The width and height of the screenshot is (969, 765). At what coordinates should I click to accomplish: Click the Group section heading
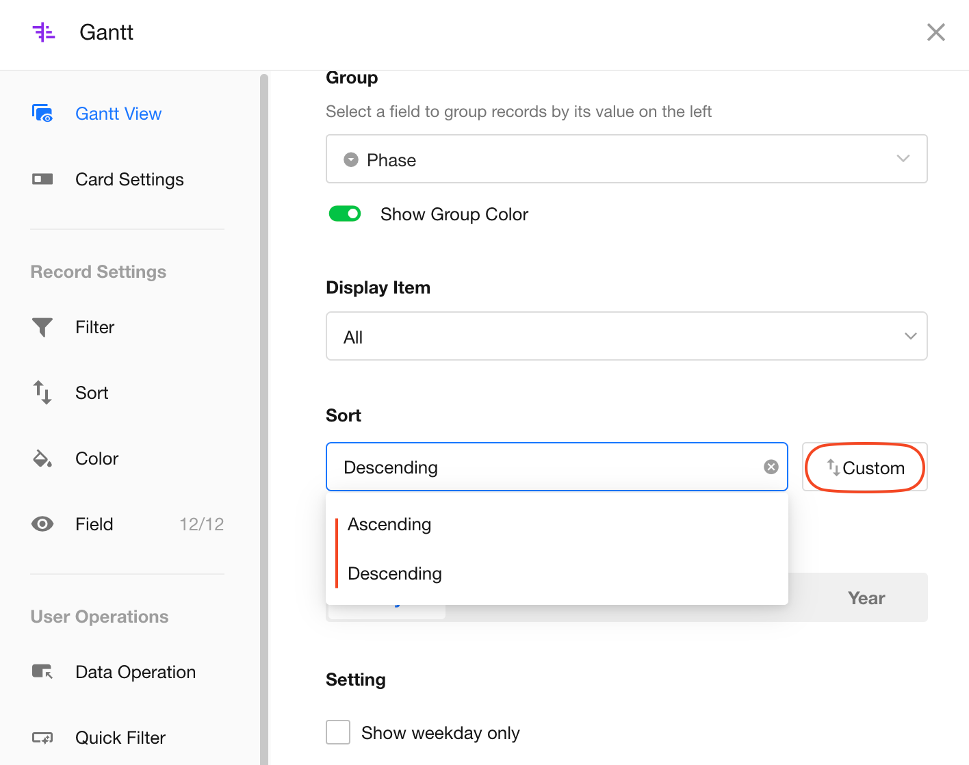[x=352, y=78]
